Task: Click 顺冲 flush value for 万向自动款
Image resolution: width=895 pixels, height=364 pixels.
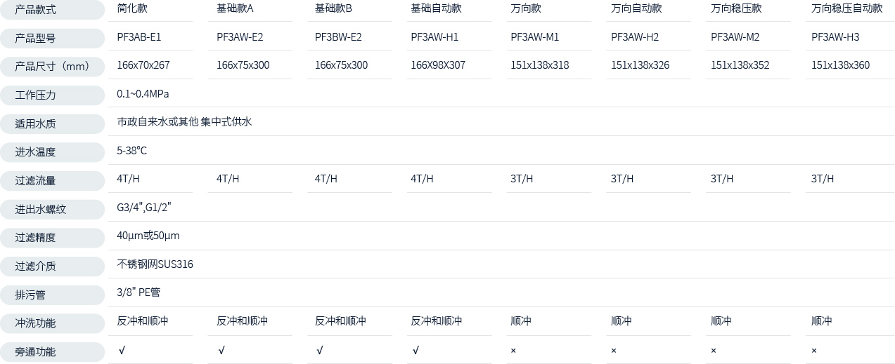Action: (621, 321)
